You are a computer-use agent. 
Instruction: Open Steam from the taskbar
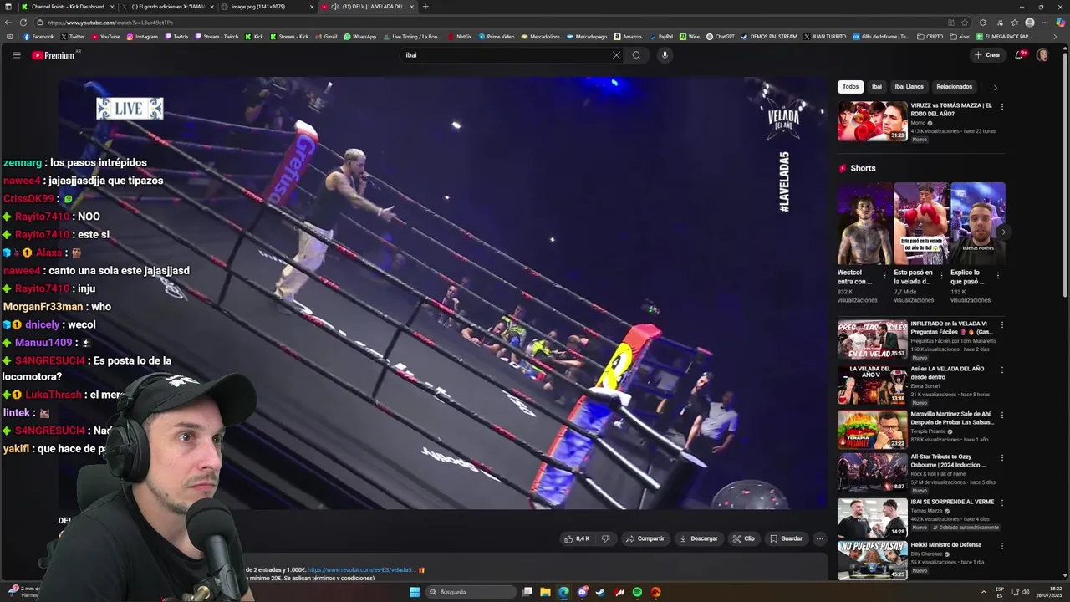click(600, 592)
